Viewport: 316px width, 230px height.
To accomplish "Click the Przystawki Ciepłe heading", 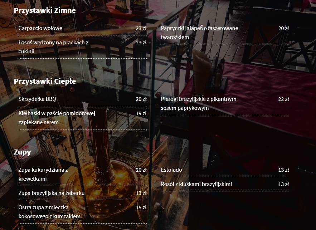I will pos(45,81).
